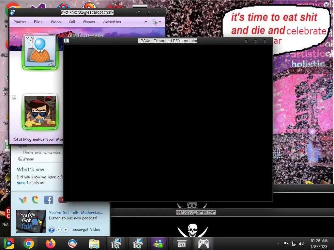Click the ePSXe Enhanced PSX emulator title
The image size is (334, 250).
(x=168, y=41)
